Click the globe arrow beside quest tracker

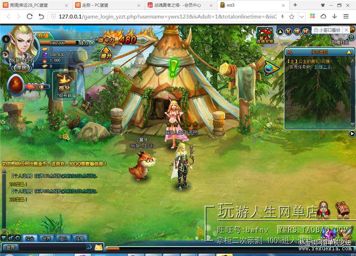[271, 68]
